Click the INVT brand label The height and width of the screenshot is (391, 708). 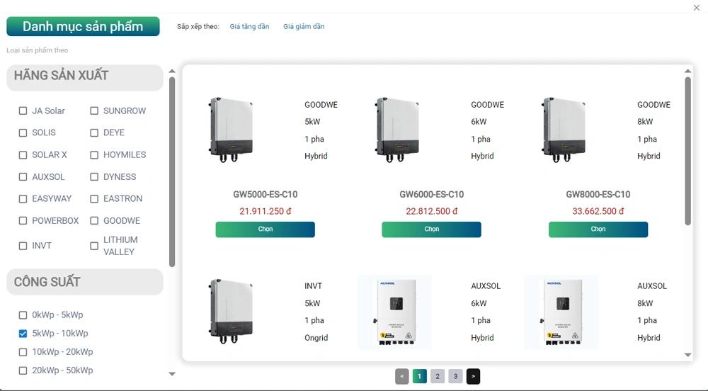coord(314,286)
